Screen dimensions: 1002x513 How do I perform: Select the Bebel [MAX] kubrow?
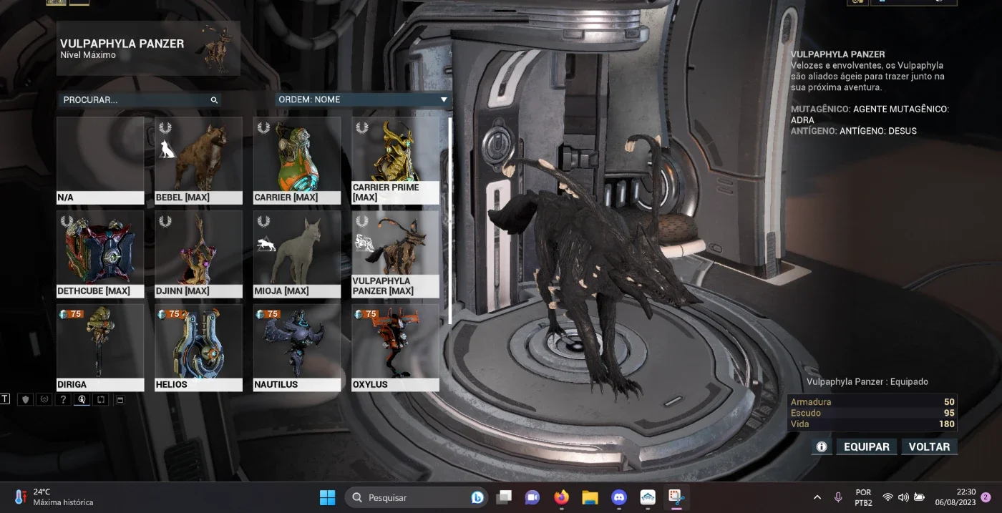(x=198, y=160)
